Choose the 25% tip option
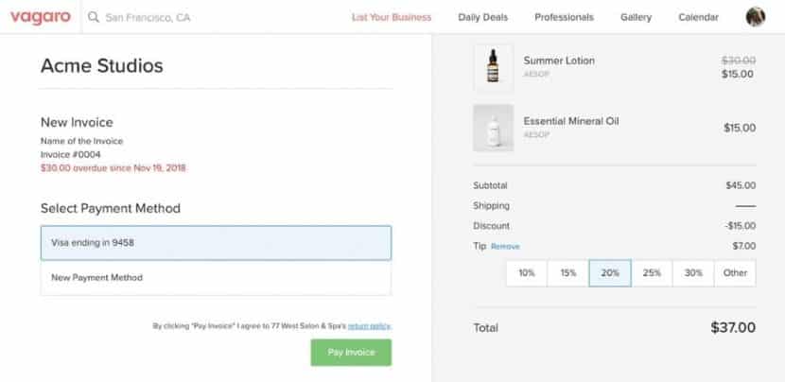Viewport: 785px width, 382px height. pyautogui.click(x=652, y=273)
